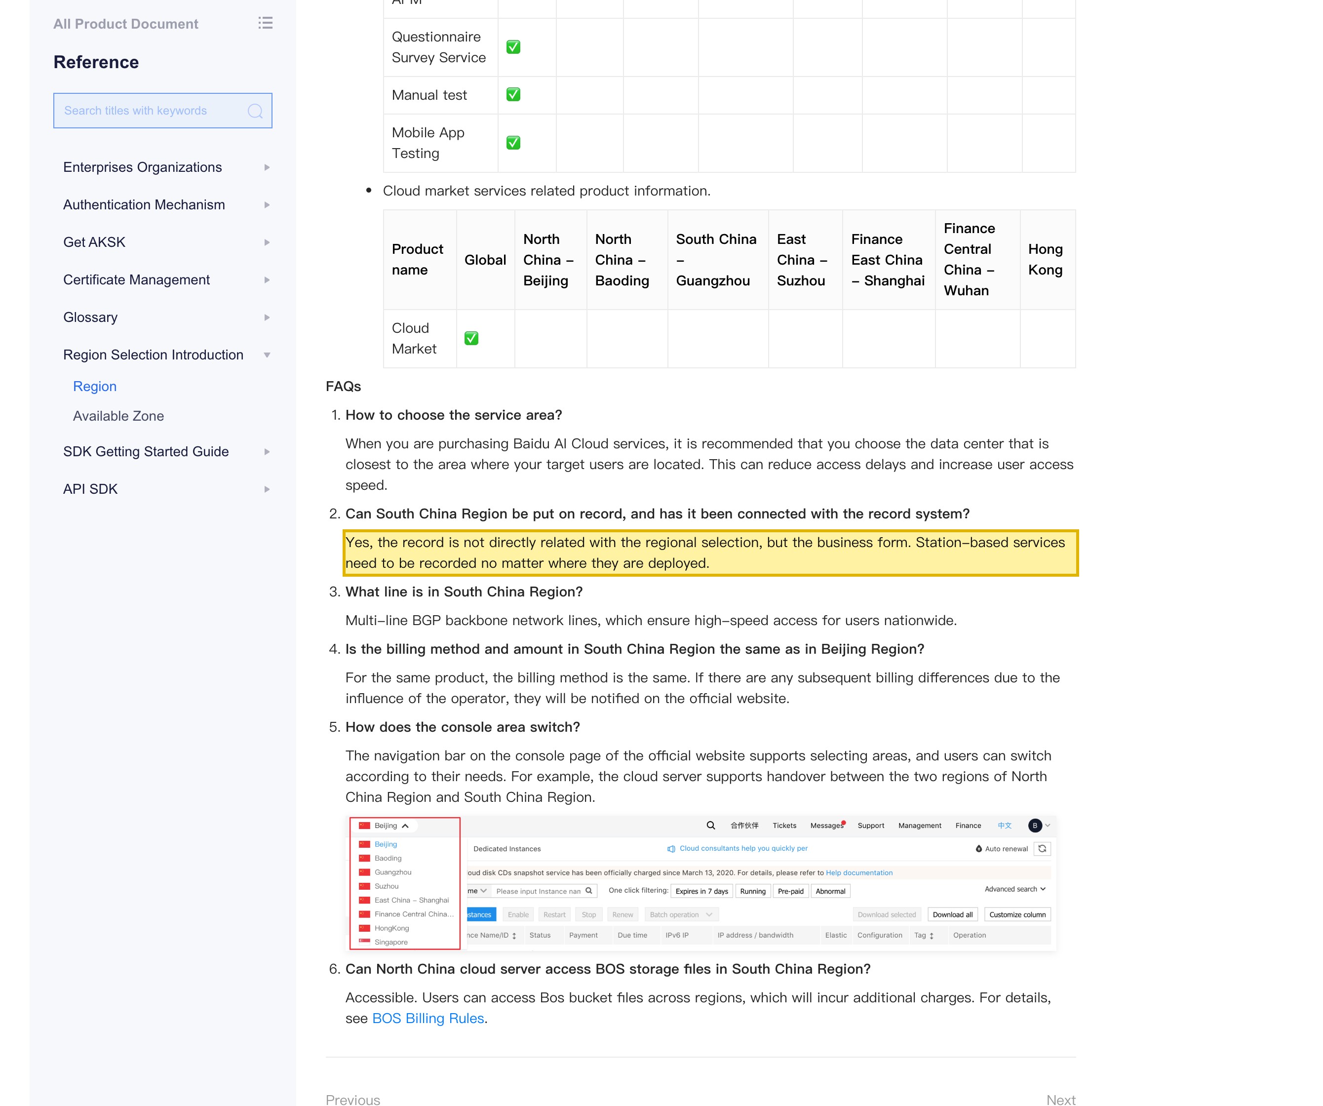Click the 'North China – Baoding' column header
Image resolution: width=1323 pixels, height=1106 pixels.
627,260
